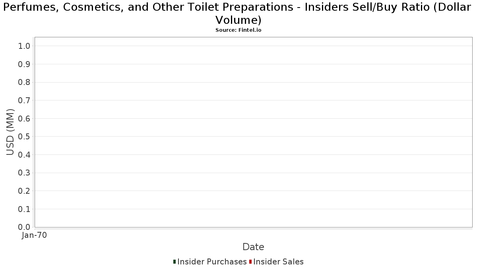This screenshot has height=268, width=477.
Task: Click the red Insider Sales legend swatch
Action: [x=250, y=262]
